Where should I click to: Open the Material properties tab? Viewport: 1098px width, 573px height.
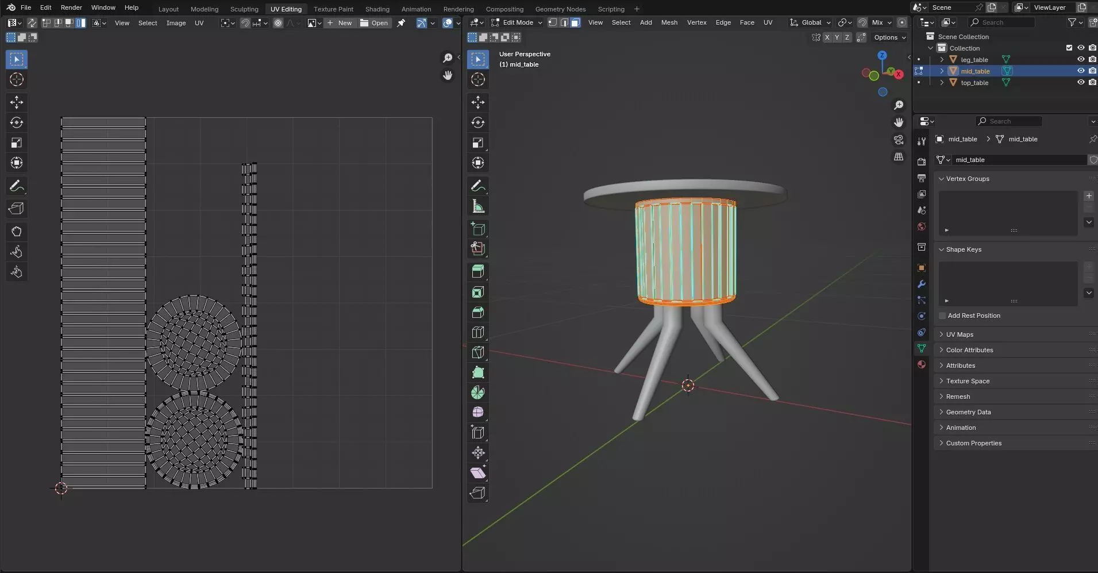click(922, 364)
